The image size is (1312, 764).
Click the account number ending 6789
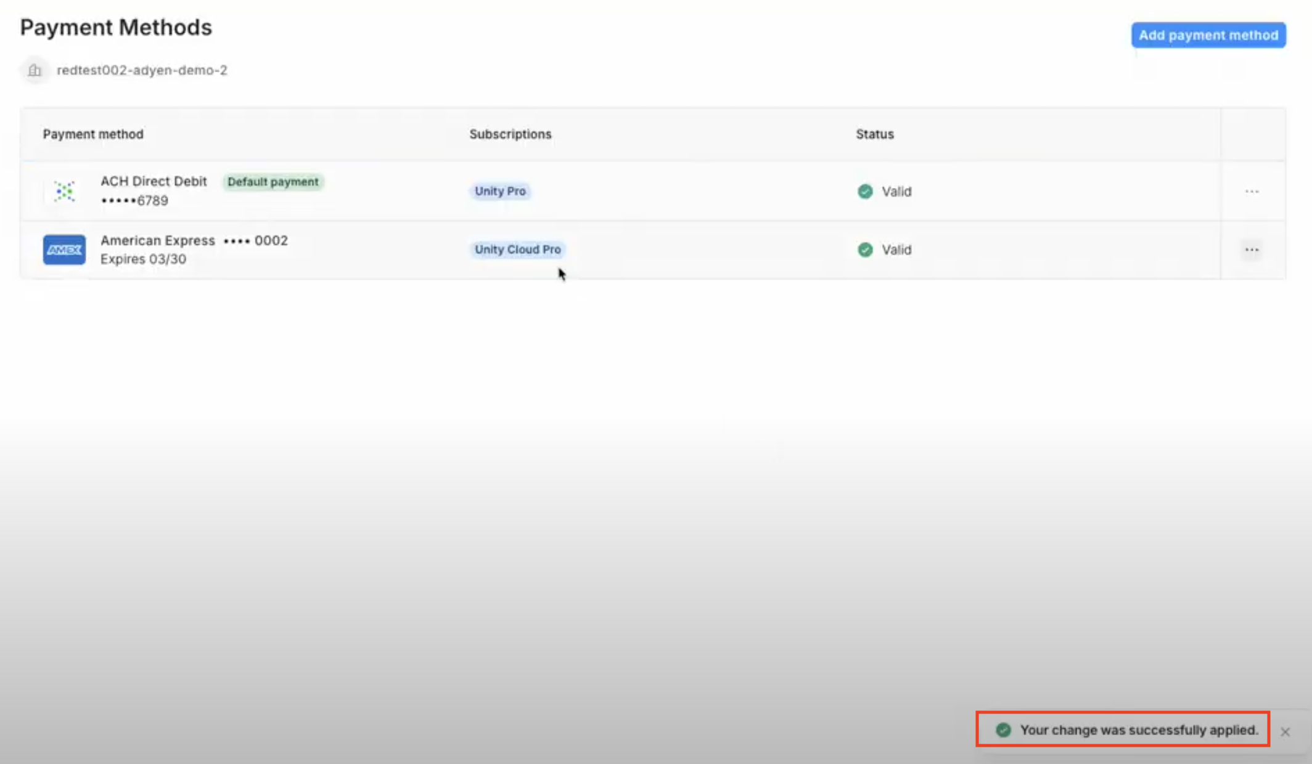point(134,201)
